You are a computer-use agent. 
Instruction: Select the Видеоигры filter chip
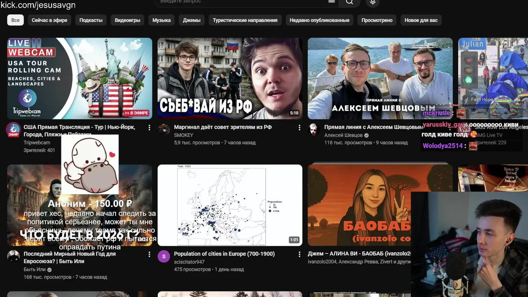click(127, 20)
